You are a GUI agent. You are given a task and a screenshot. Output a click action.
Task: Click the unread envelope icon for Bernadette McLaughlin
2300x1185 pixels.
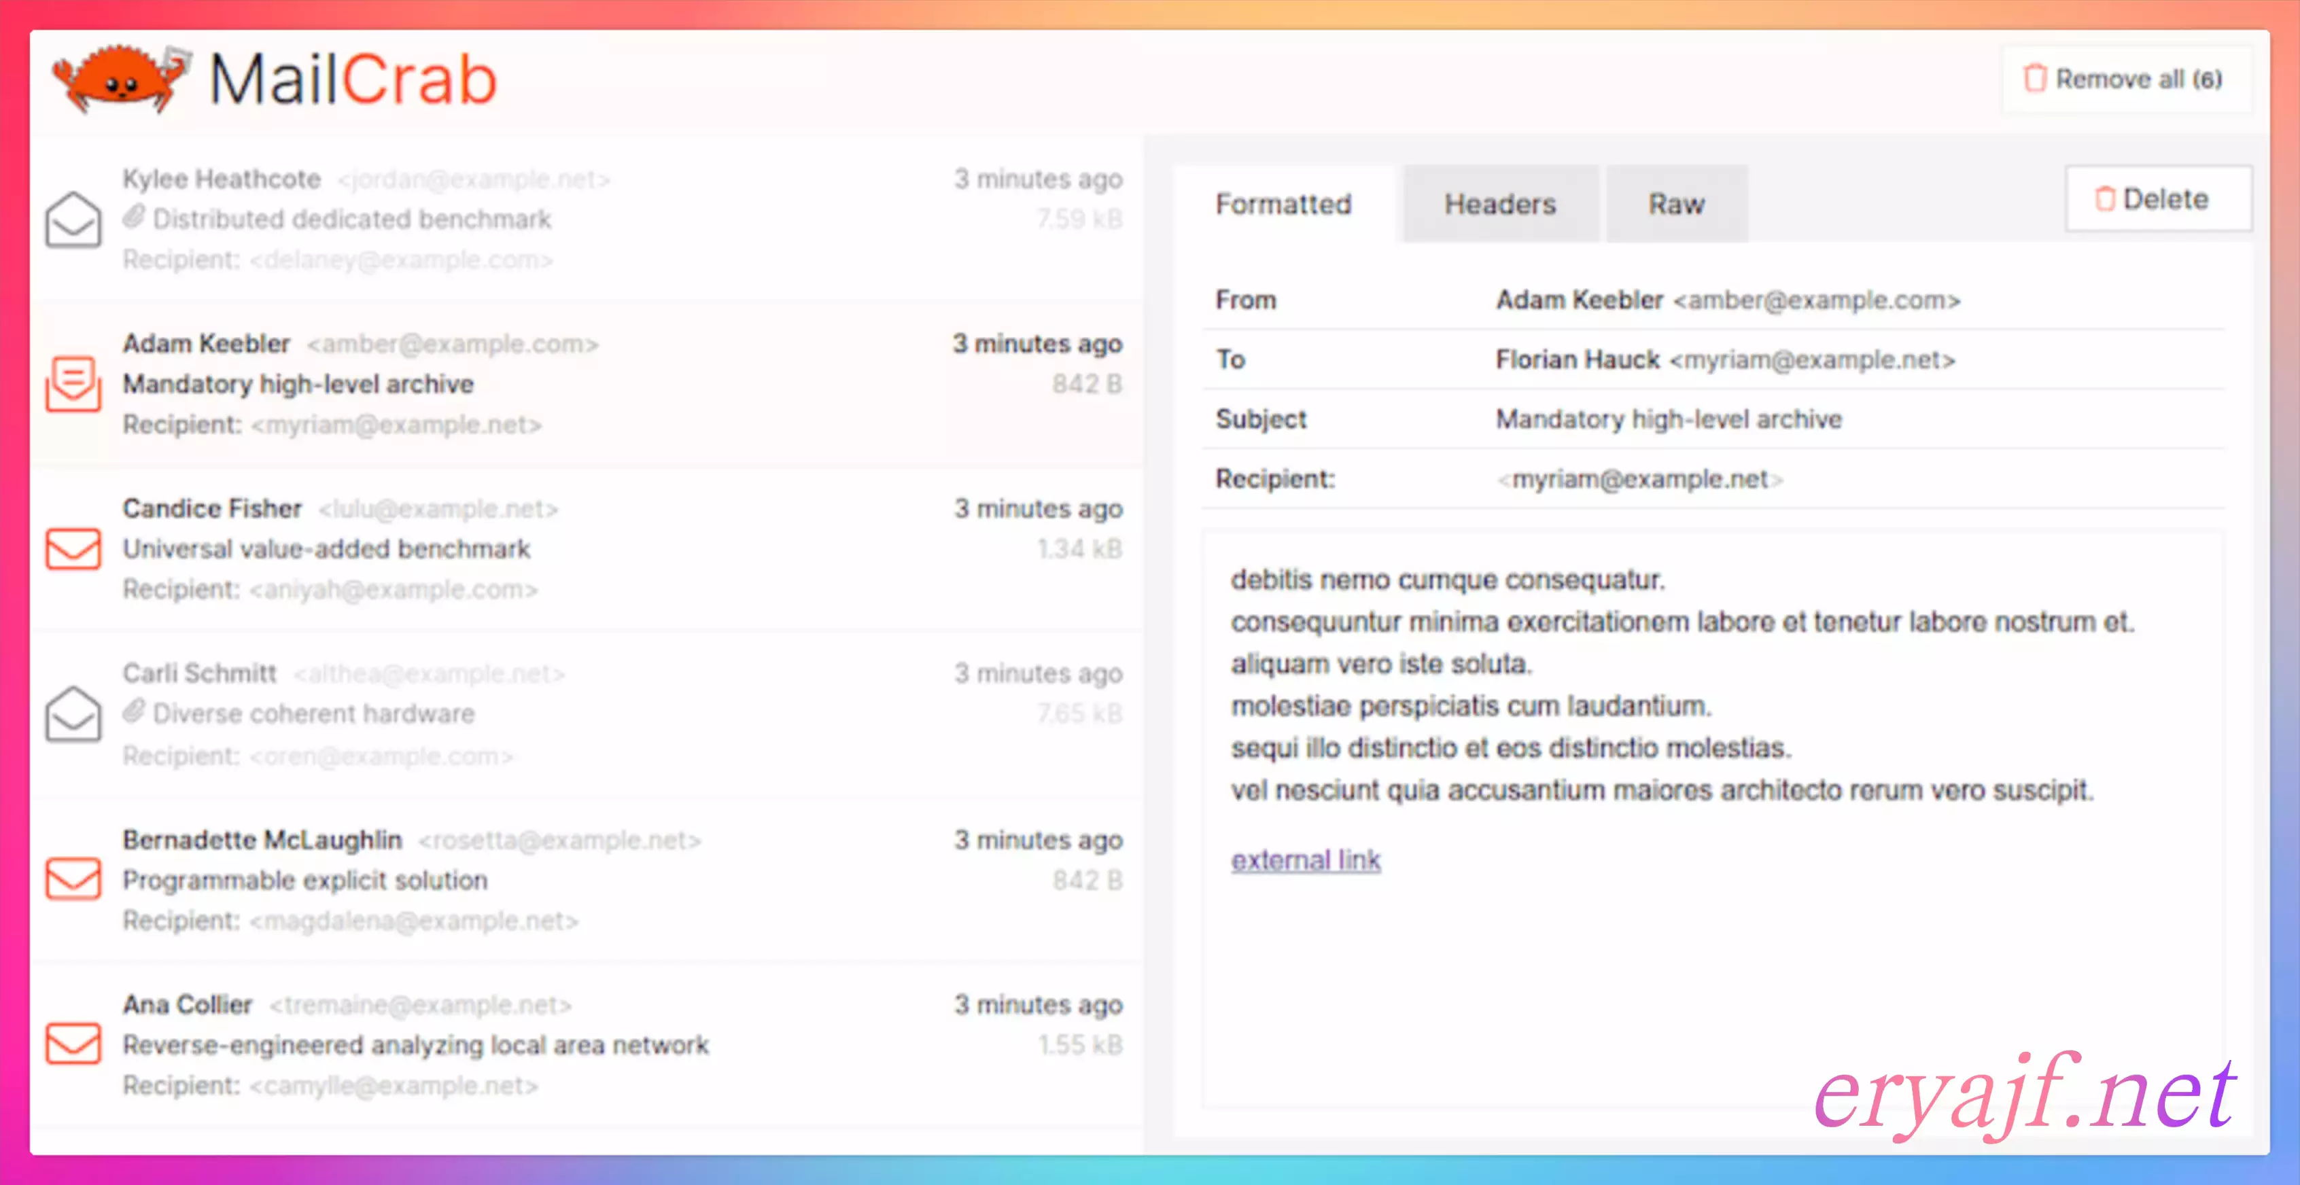tap(73, 879)
